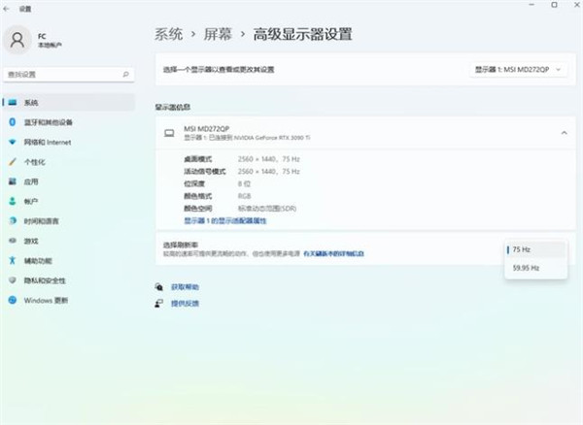
Task: Click the 游戏 gaming icon in sidebar
Action: tap(13, 241)
